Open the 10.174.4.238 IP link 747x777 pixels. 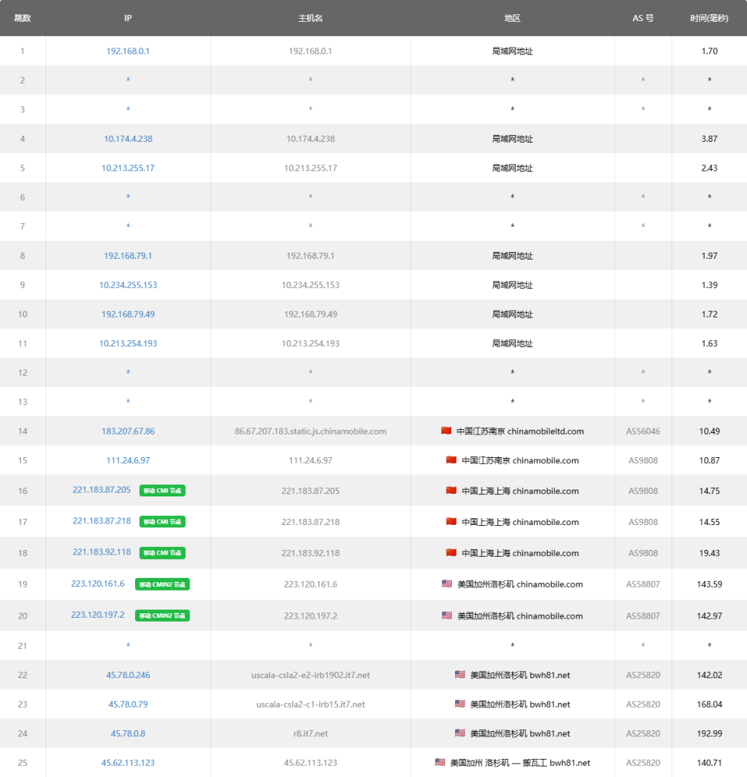[128, 139]
